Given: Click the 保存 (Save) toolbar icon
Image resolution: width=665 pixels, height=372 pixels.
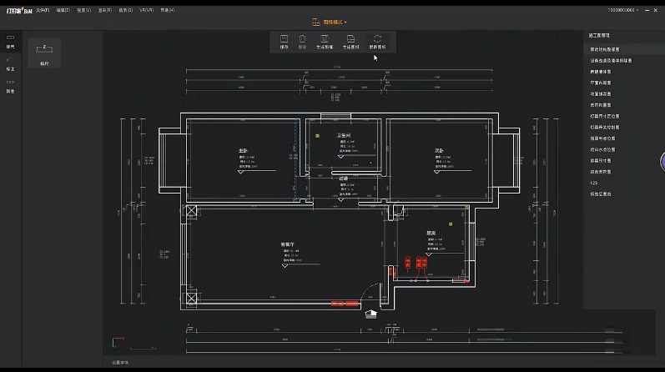Looking at the screenshot, I should point(284,42).
